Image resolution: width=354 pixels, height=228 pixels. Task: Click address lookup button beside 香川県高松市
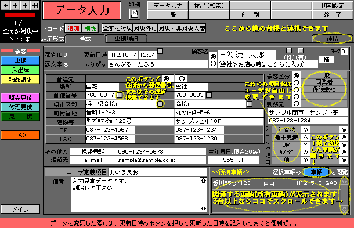tap(160, 104)
